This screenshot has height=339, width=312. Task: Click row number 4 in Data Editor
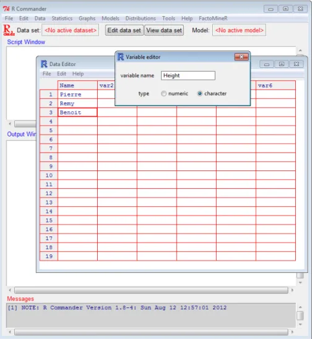point(49,122)
